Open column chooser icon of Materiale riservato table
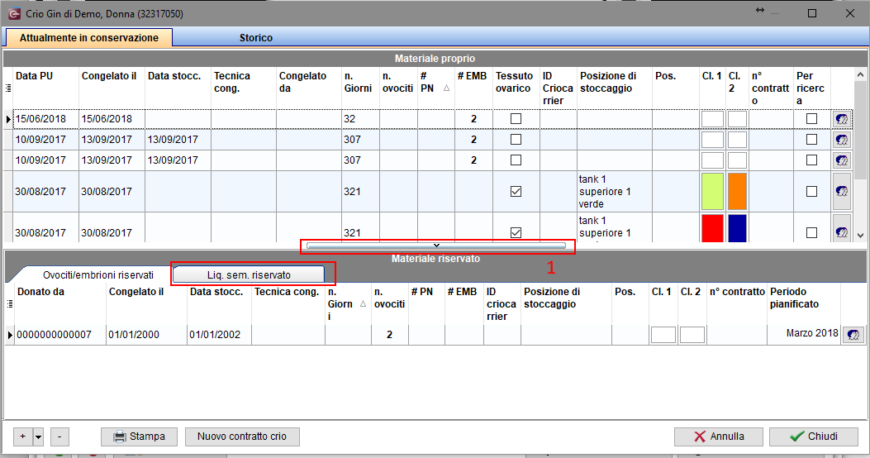Screen dimensions: 870x458 [x=9, y=303]
